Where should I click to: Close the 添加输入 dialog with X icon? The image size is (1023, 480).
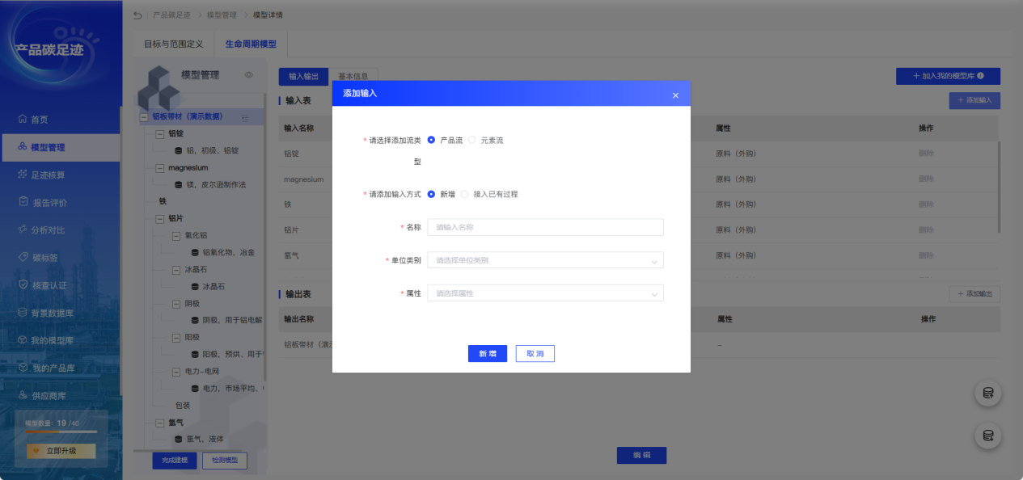pyautogui.click(x=675, y=95)
